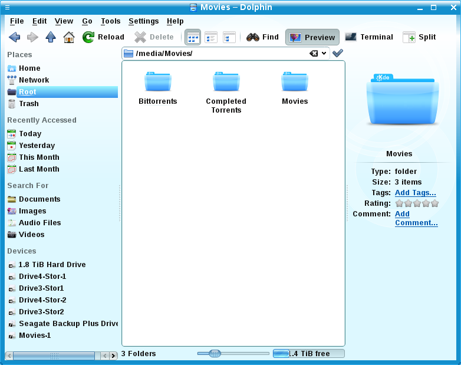Open the Tools menu

[110, 21]
